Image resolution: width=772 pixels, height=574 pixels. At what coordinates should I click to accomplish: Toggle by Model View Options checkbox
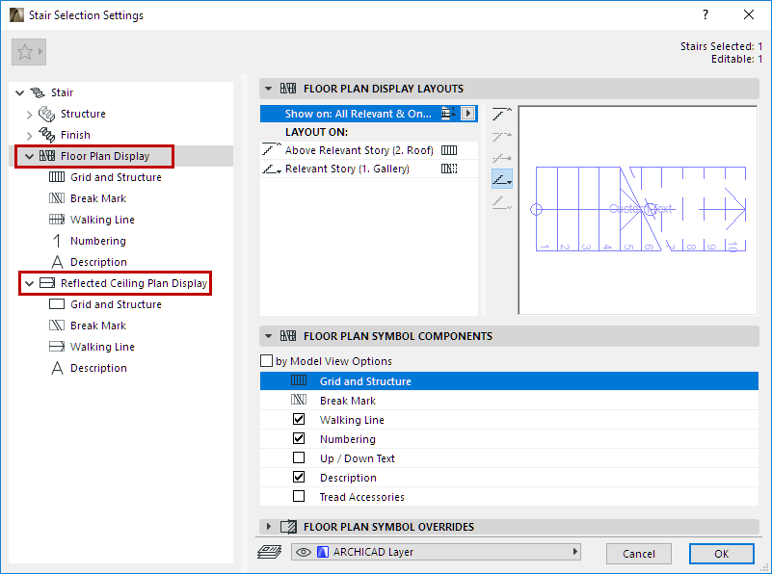pyautogui.click(x=266, y=361)
